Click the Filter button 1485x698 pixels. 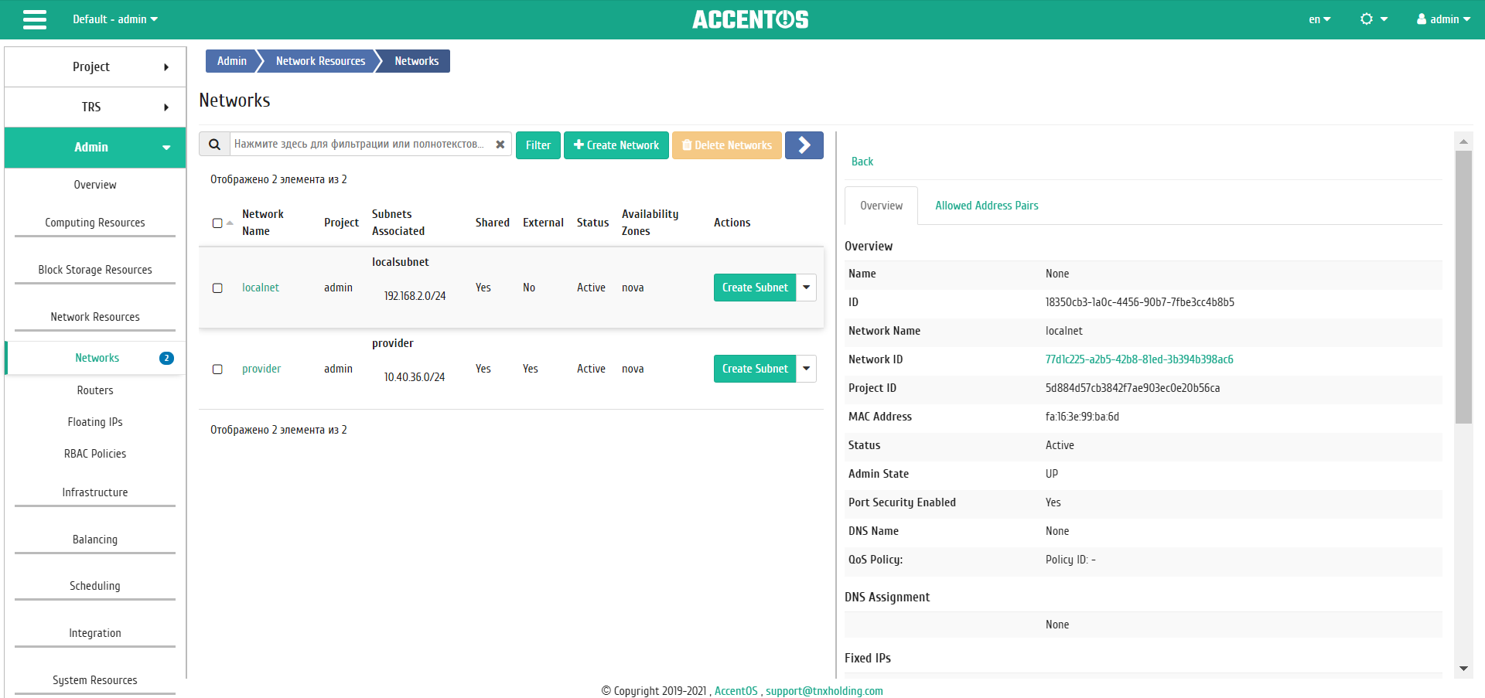click(538, 145)
